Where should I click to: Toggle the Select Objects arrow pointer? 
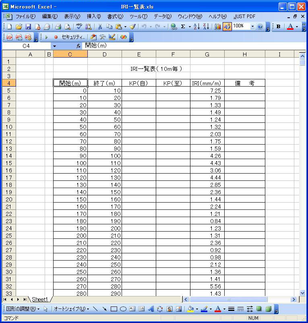point(46,309)
